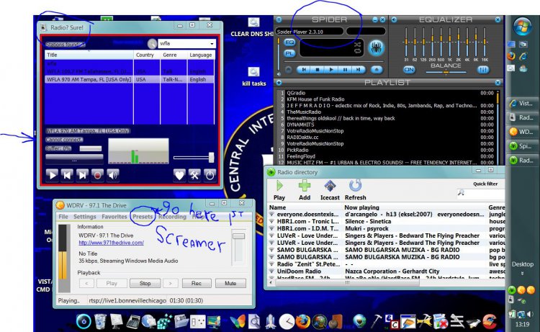Select WFLA 100.7 FM Tallahassee station row
This screenshot has width=540, height=332.
pos(130,71)
